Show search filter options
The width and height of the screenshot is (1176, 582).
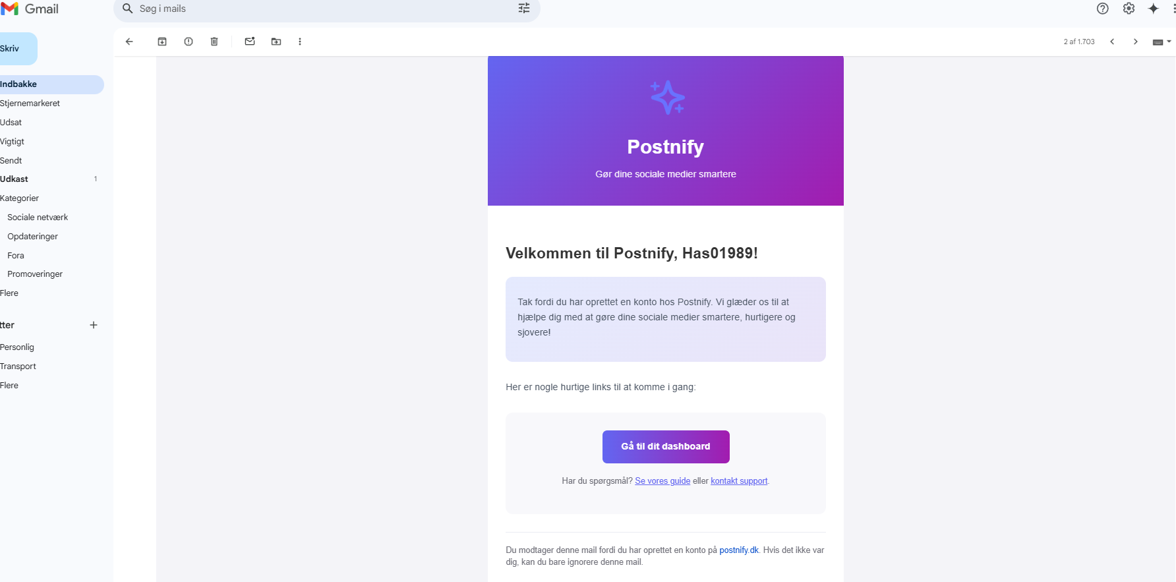coord(524,9)
